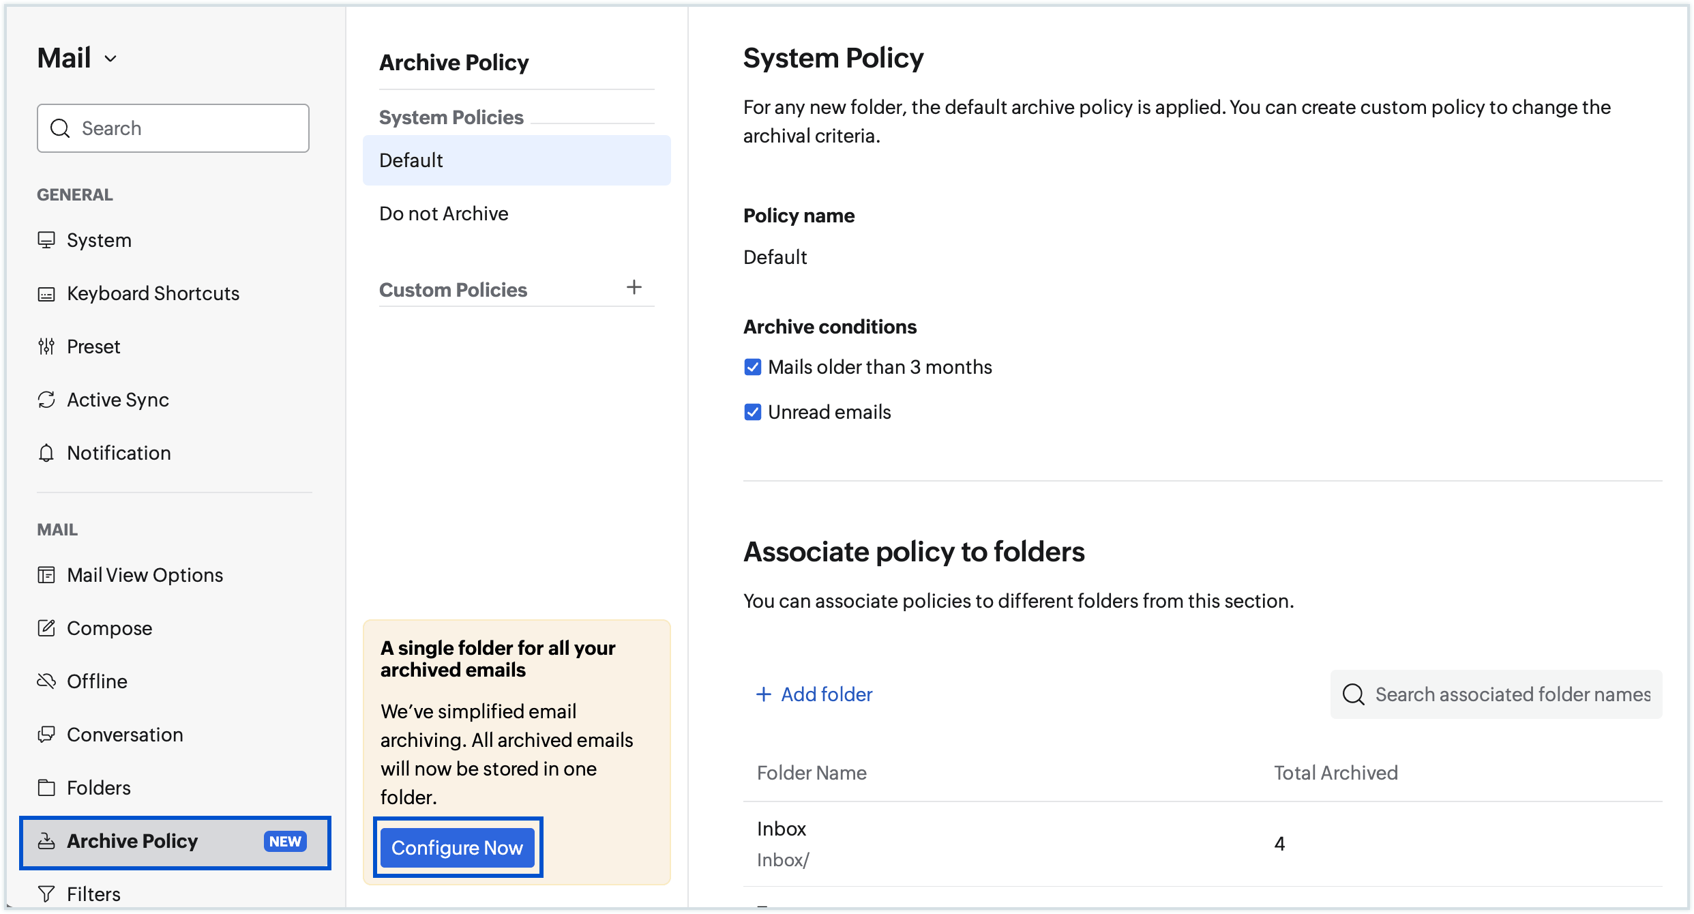Click the Folders folder icon
This screenshot has width=1694, height=914.
46,788
